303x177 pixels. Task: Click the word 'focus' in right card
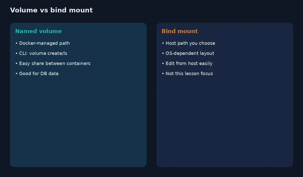[207, 74]
